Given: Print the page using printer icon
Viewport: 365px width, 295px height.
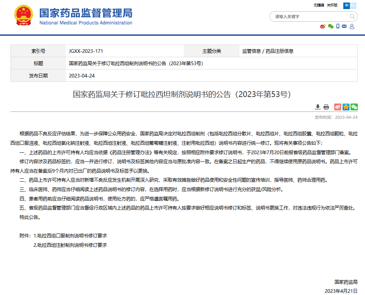Looking at the screenshot, I should pos(326,107).
